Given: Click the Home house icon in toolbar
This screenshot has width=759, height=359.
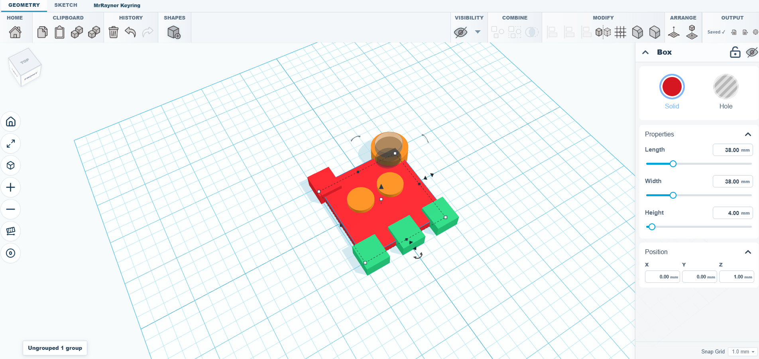Looking at the screenshot, I should (x=15, y=32).
